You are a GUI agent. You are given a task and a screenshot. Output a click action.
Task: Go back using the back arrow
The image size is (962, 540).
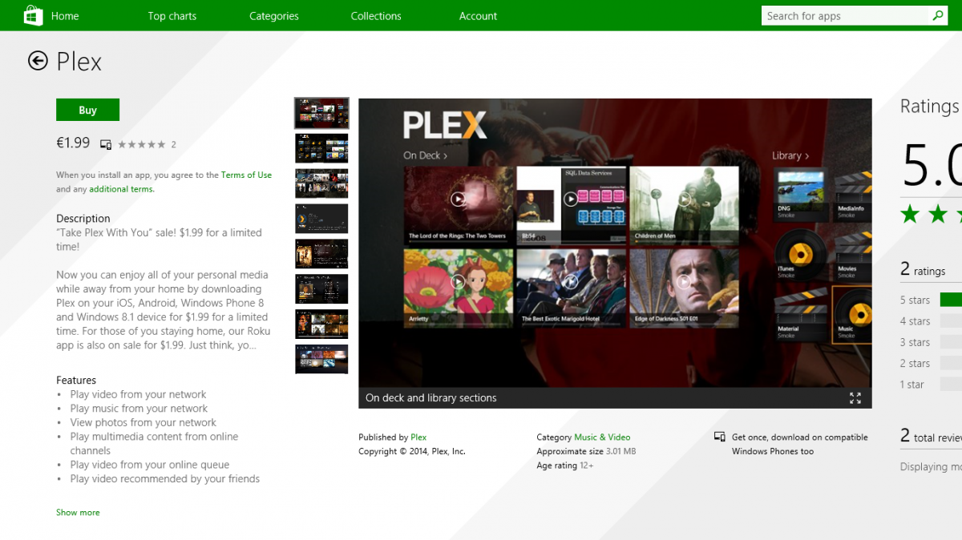pos(38,61)
